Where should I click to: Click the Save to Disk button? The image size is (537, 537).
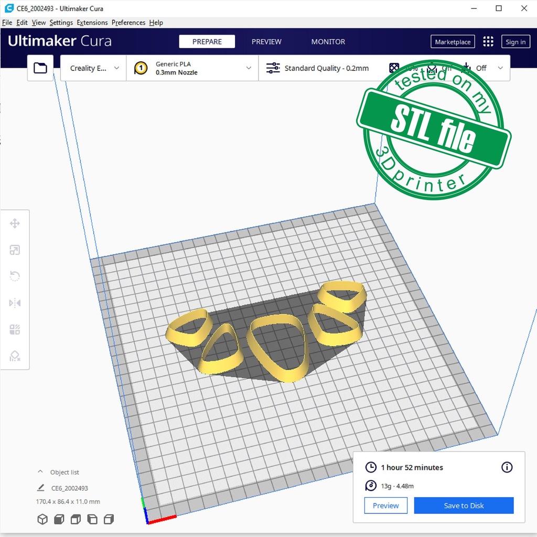pyautogui.click(x=464, y=506)
